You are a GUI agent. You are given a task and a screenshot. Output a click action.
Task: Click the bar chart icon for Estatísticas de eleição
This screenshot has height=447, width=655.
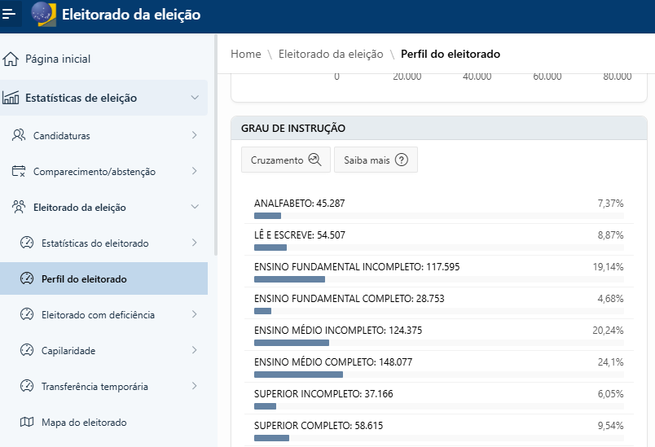pos(11,98)
